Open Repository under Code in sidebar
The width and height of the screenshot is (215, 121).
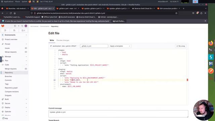[x=14, y=73]
